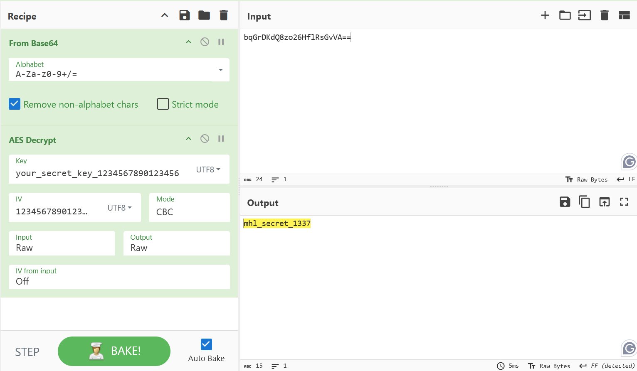Image resolution: width=637 pixels, height=371 pixels.
Task: Open folder as input icon
Action: tap(565, 15)
